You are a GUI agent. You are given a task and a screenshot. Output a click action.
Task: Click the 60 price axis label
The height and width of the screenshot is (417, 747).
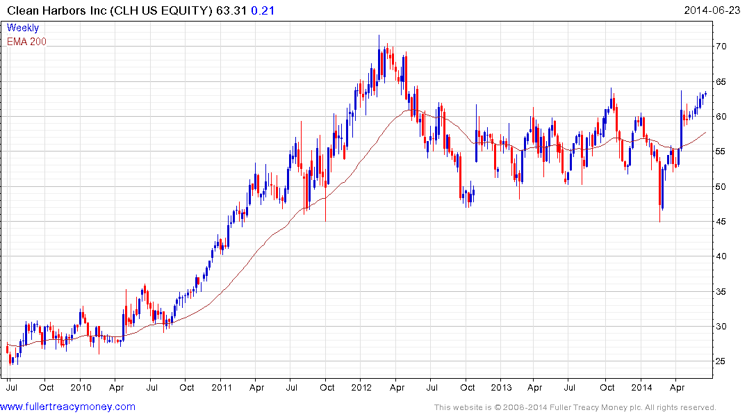pos(721,116)
